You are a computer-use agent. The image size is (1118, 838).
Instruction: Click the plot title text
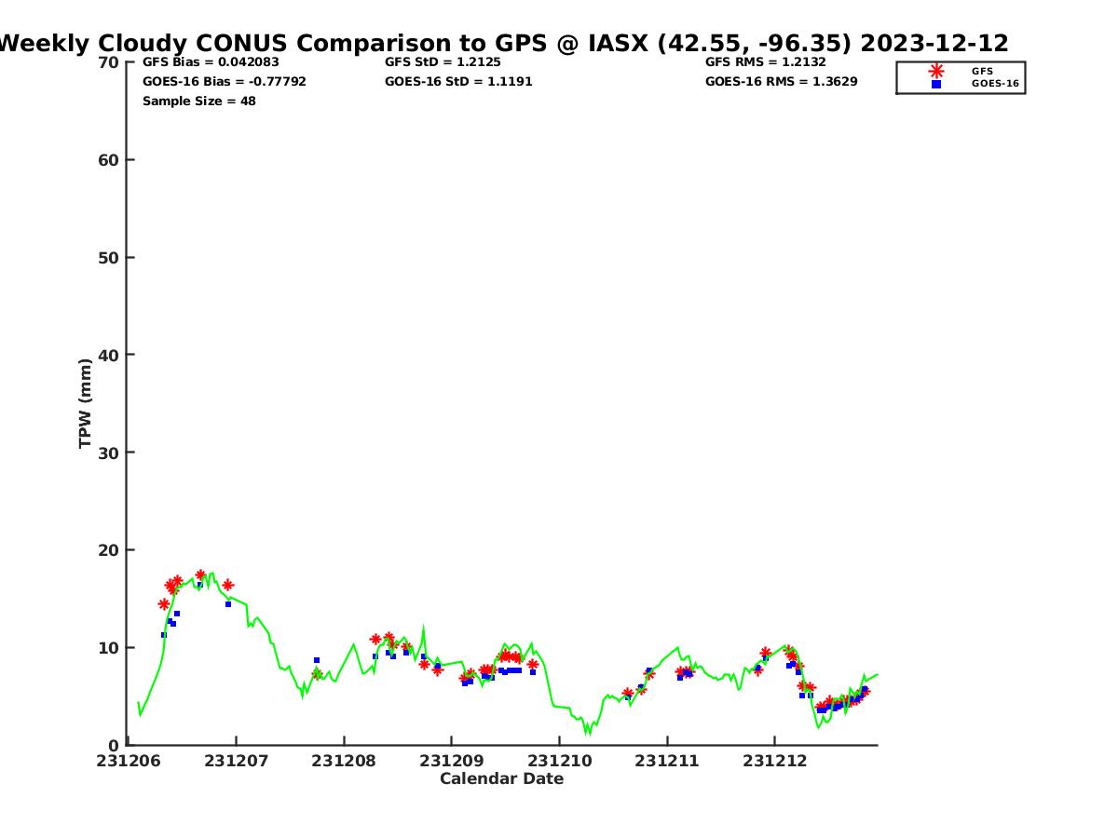click(503, 43)
